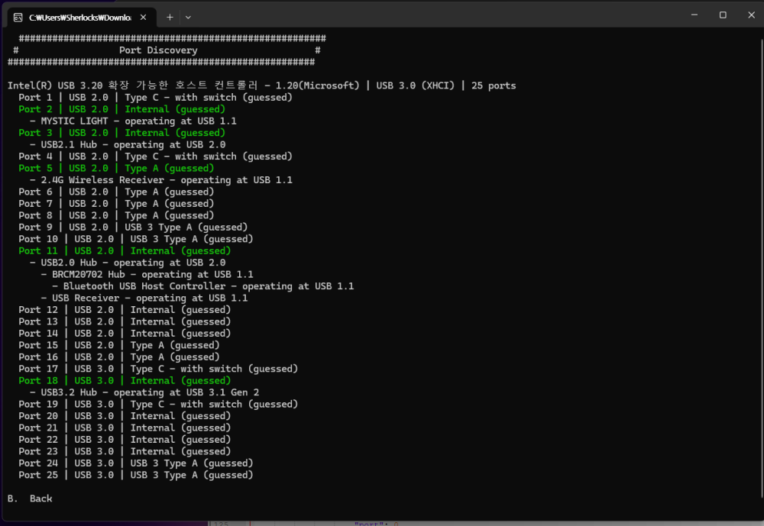Expand the new tab profile dropdown chevron
Image resolution: width=764 pixels, height=526 pixels.
[x=188, y=17]
